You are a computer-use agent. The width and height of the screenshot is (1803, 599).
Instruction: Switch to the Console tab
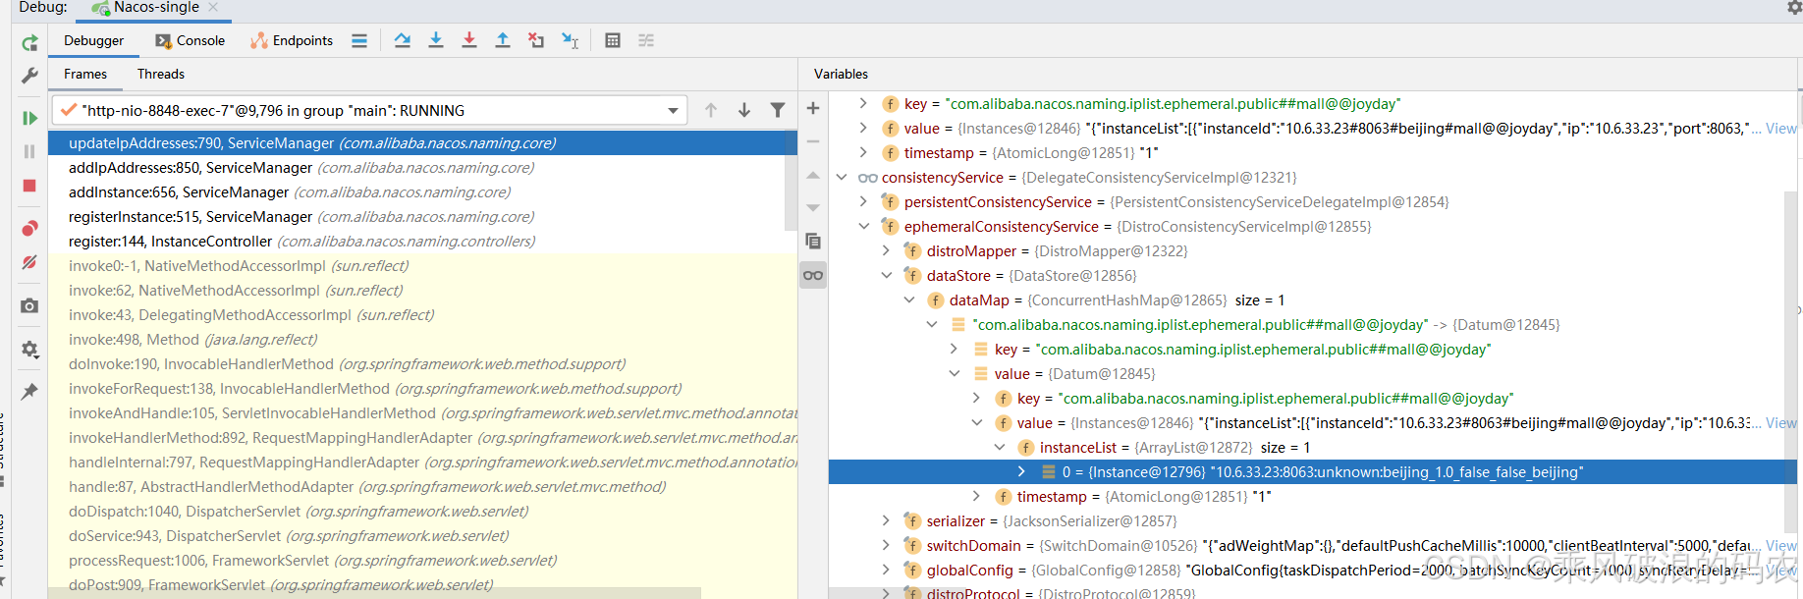pos(191,40)
